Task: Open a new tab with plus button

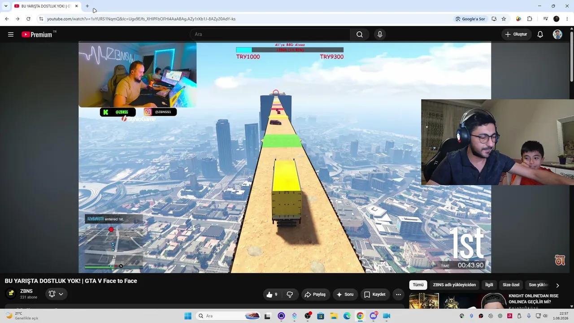Action: [87, 6]
